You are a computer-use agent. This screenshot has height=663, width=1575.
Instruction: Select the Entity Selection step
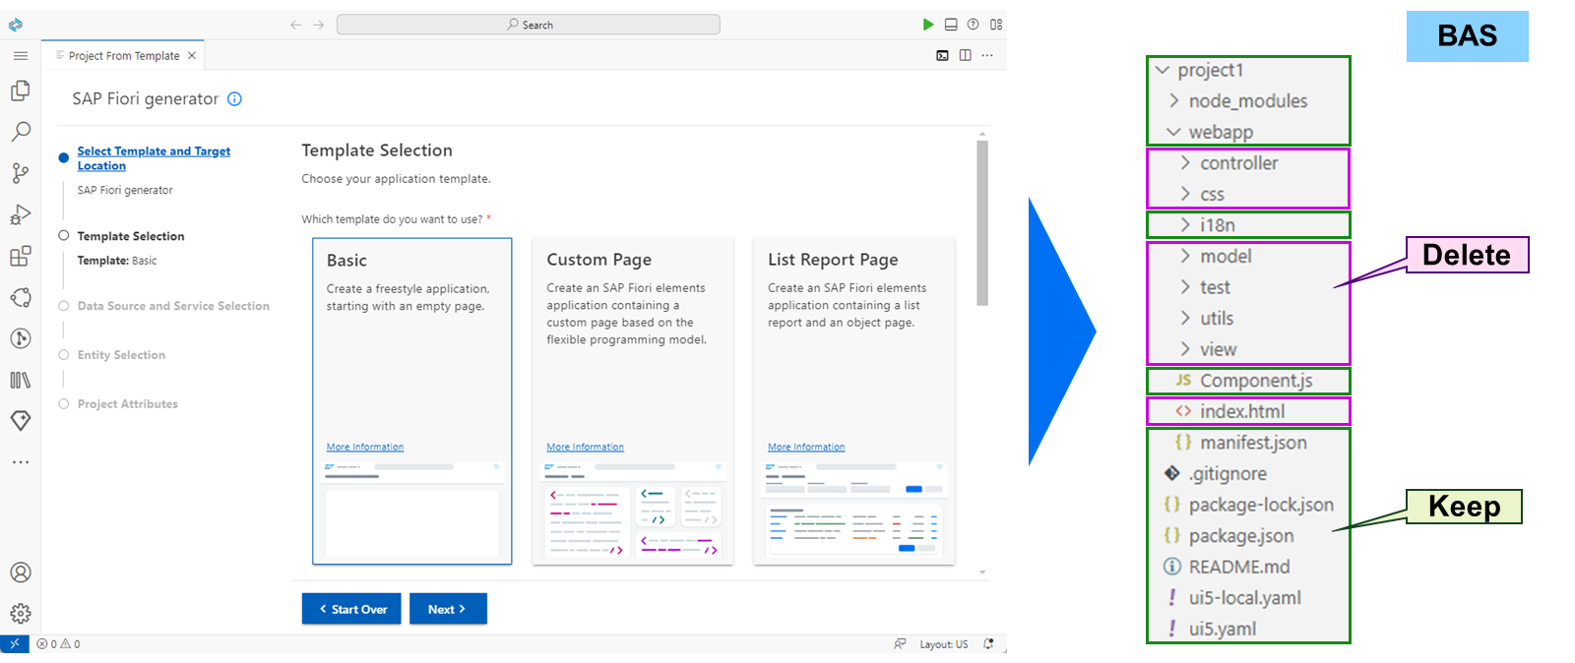point(121,355)
